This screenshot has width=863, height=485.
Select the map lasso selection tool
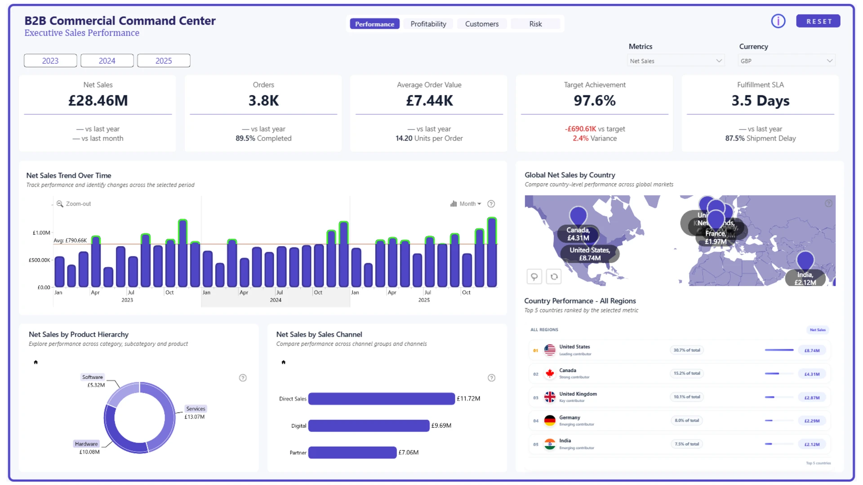point(534,277)
